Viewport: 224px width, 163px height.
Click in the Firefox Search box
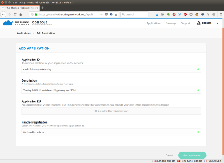134,14
